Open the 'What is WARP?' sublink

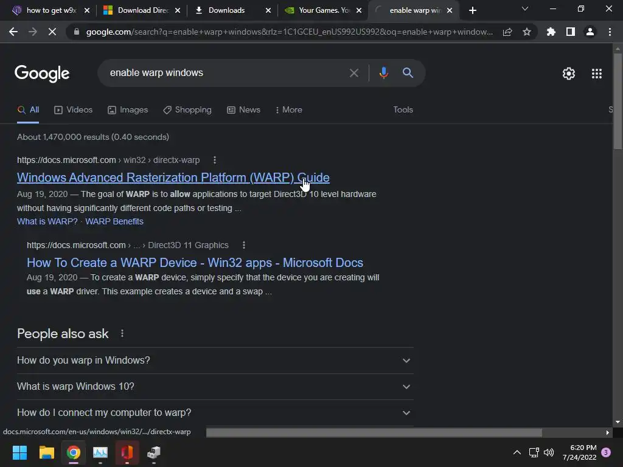pyautogui.click(x=47, y=221)
